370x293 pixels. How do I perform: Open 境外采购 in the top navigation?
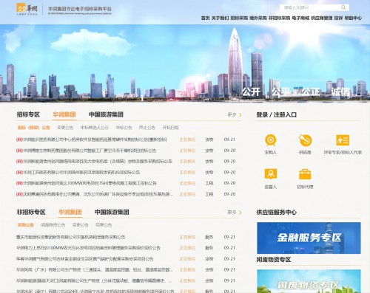pyautogui.click(x=258, y=18)
